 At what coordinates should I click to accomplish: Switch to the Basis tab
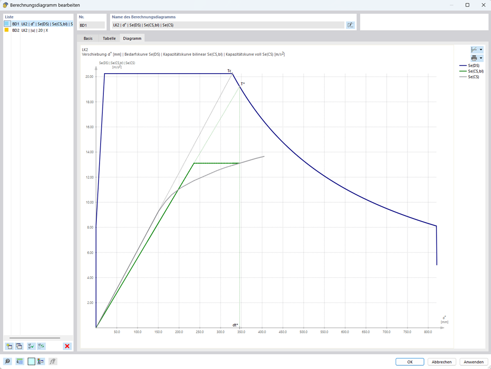(x=88, y=38)
